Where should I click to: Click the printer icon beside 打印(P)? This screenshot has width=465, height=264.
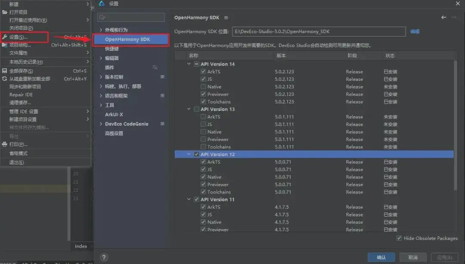click(x=4, y=144)
